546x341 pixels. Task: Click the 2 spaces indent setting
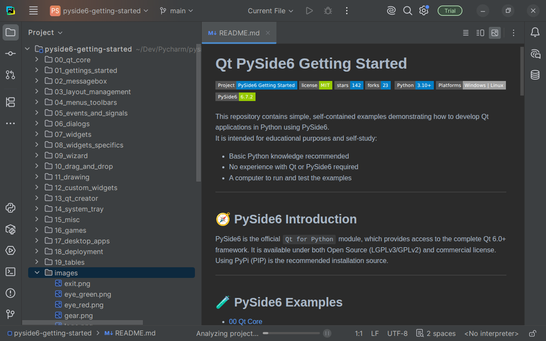(x=436, y=333)
